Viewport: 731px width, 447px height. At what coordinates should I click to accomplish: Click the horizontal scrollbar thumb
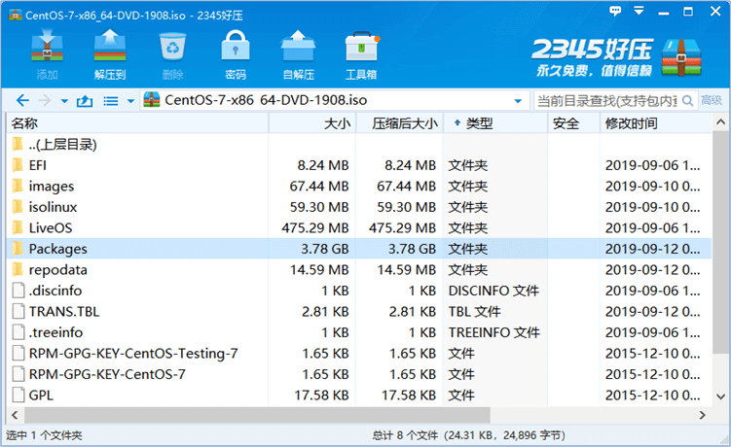click(x=257, y=414)
